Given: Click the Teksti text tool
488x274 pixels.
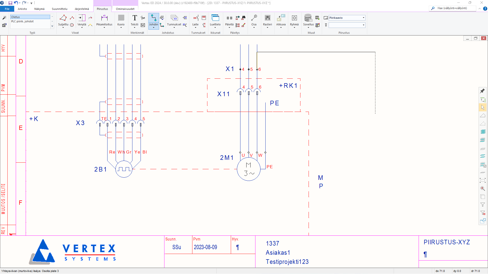Looking at the screenshot, I should tap(134, 20).
